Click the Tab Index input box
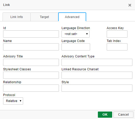The height and width of the screenshot is (119, 135). 117,47
